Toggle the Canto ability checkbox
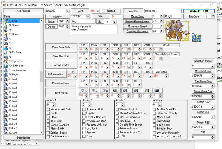This screenshot has width=222, height=149. click(48, 113)
